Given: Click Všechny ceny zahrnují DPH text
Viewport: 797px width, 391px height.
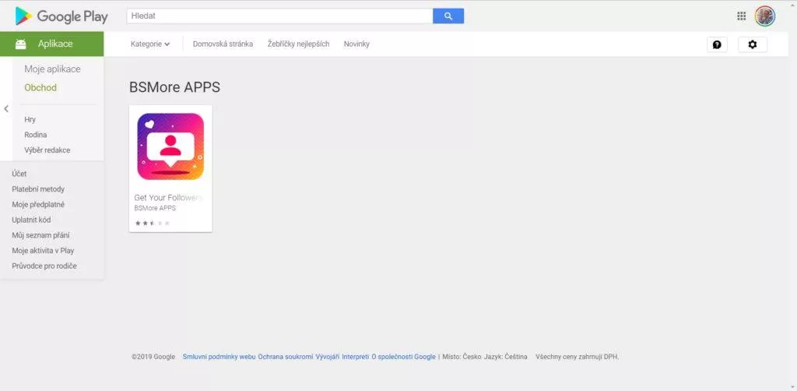Looking at the screenshot, I should tap(578, 357).
